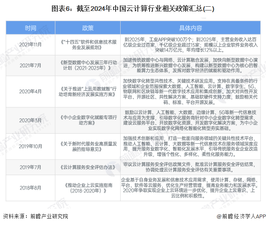Click the 2020年3月 date cell

(30, 121)
